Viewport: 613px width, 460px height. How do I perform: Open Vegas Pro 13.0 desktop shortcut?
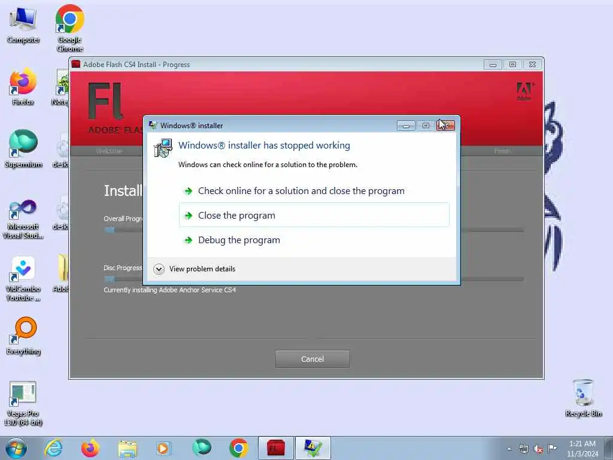click(x=23, y=404)
